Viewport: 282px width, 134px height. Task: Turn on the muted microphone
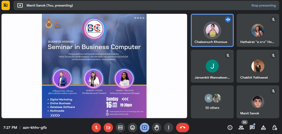(x=96, y=127)
